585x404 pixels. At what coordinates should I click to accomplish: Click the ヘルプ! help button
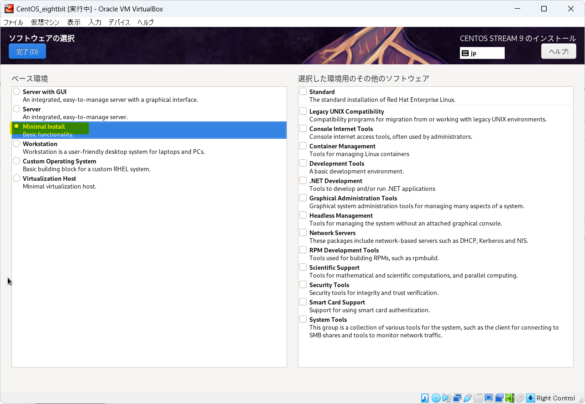pos(559,51)
